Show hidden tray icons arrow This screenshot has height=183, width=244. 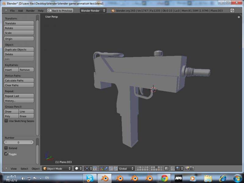(41, 178)
